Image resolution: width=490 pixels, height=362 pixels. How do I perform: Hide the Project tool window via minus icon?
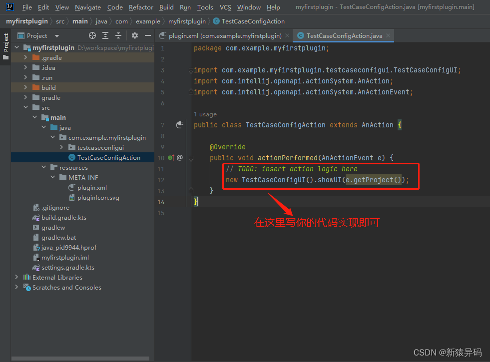tap(148, 35)
